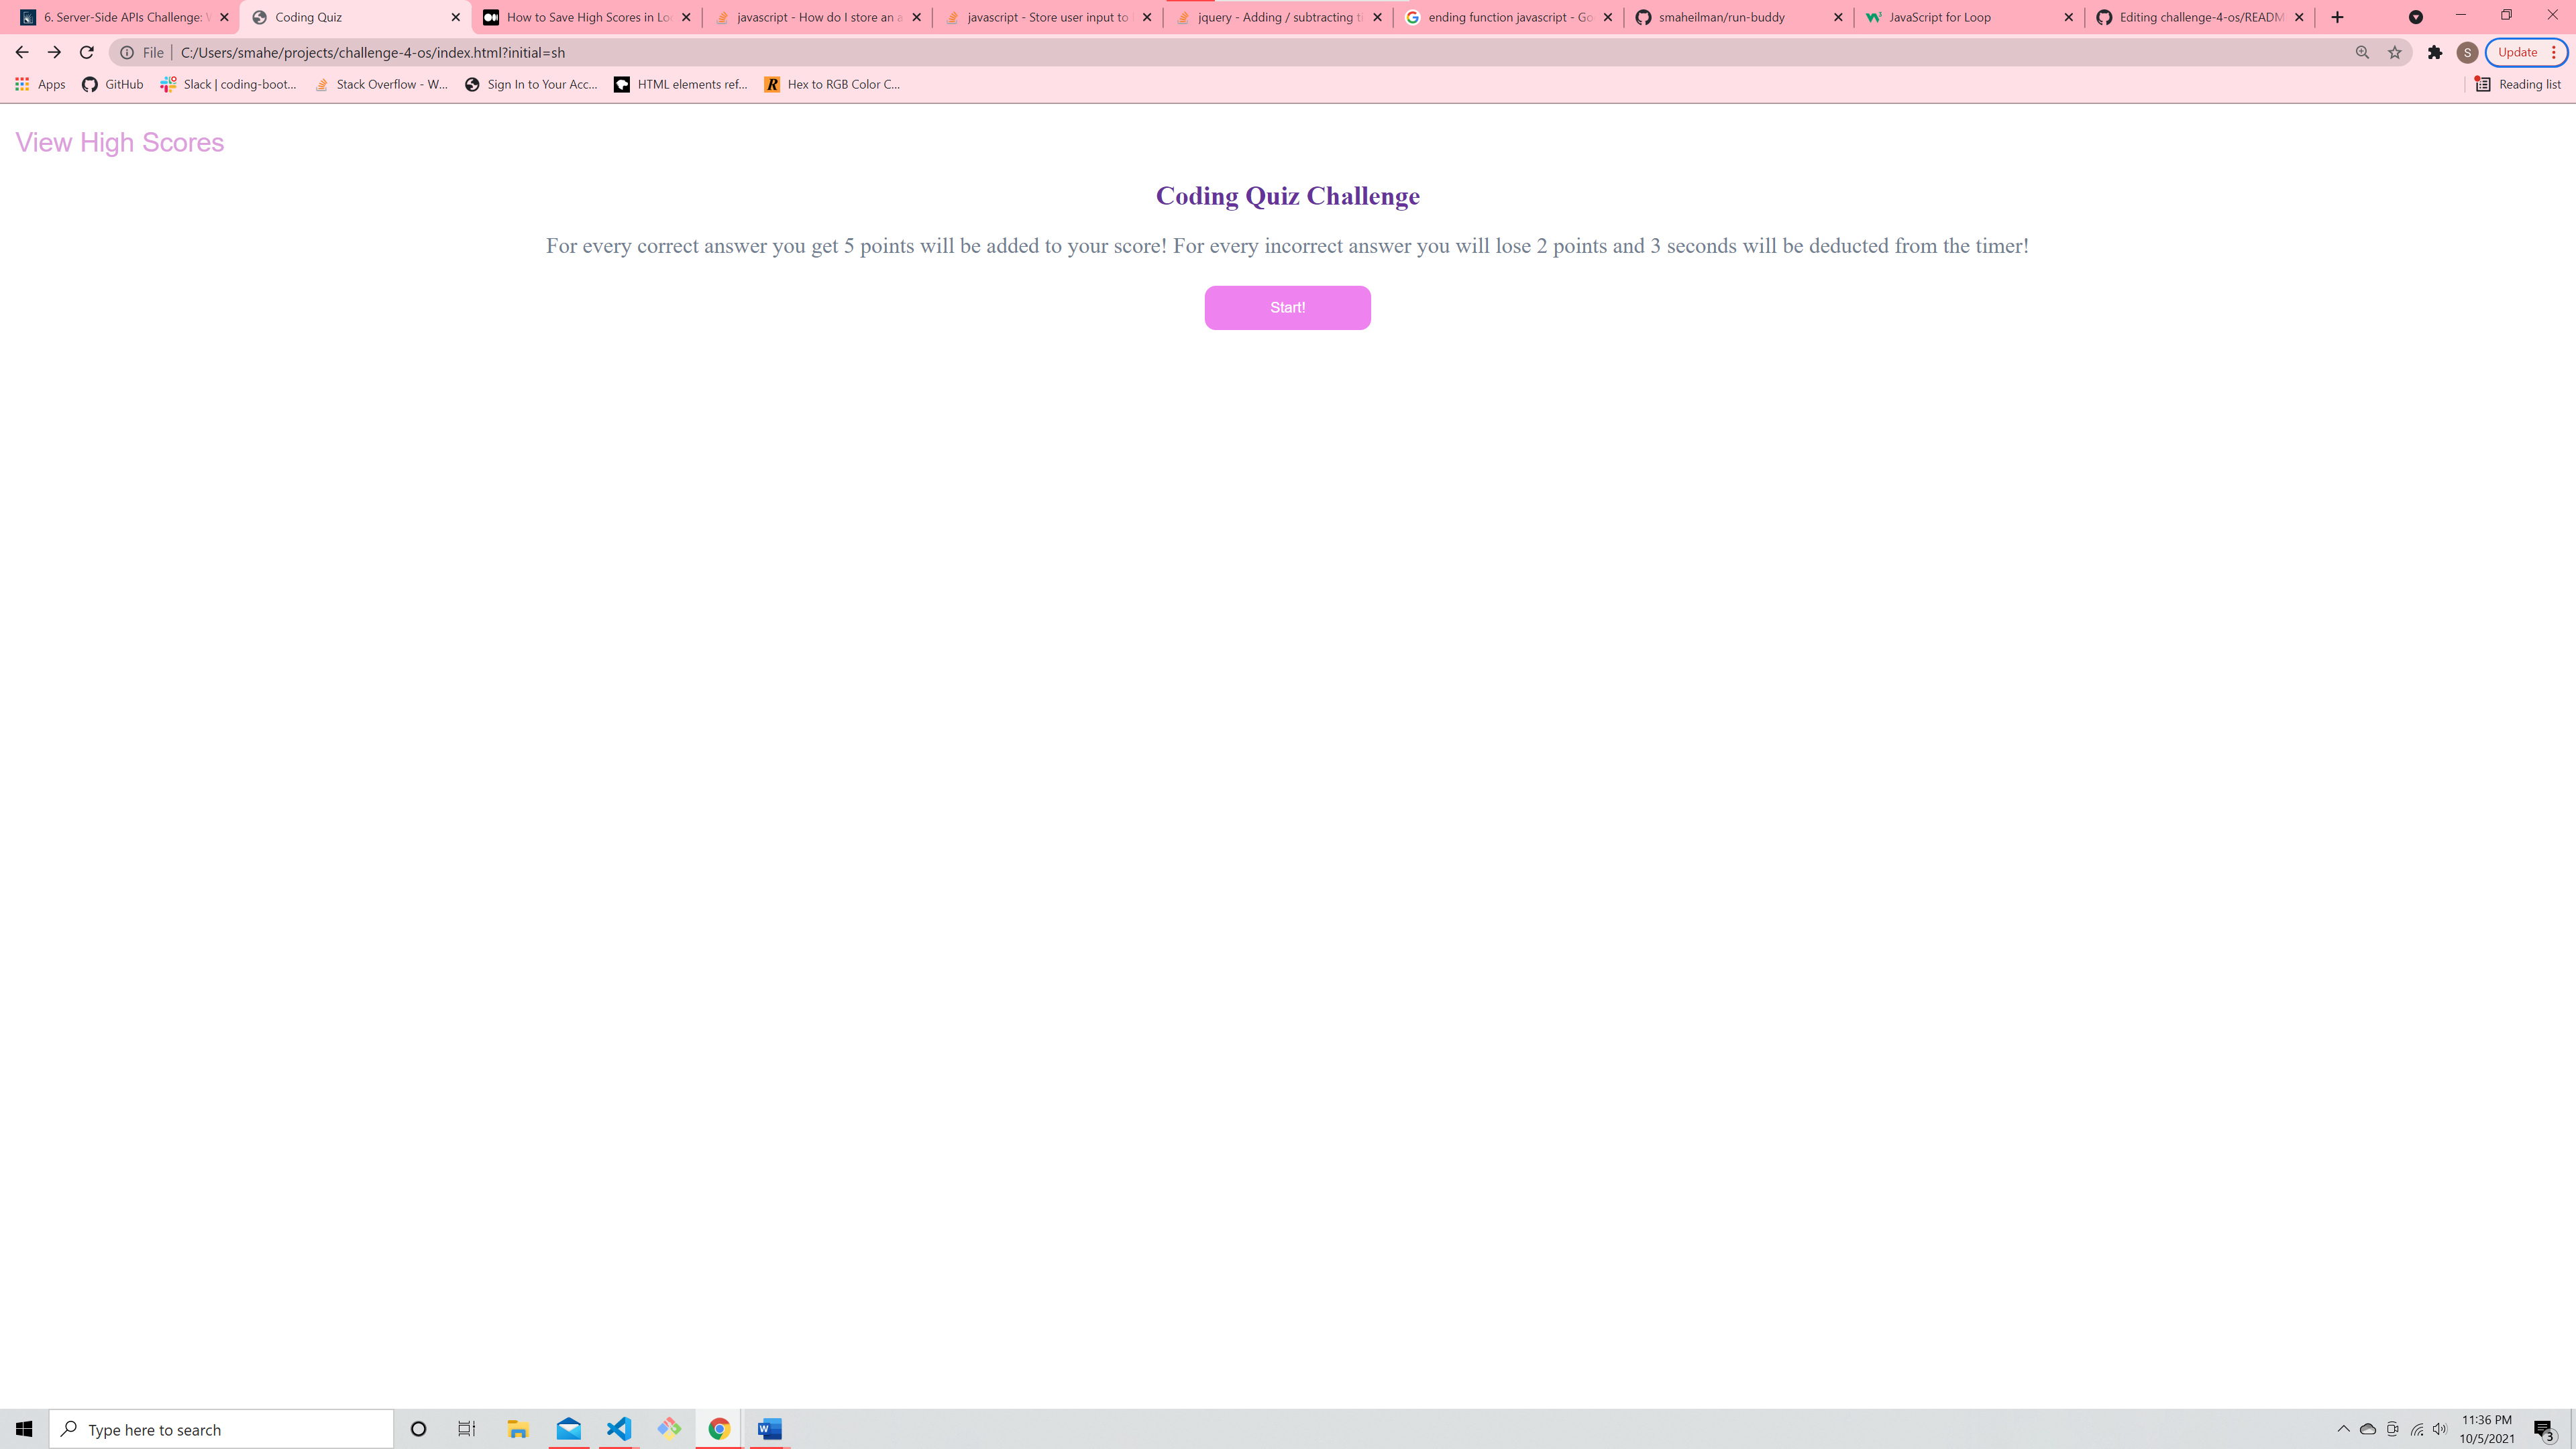Click the browser back arrow
The width and height of the screenshot is (2576, 1449).
(22, 52)
